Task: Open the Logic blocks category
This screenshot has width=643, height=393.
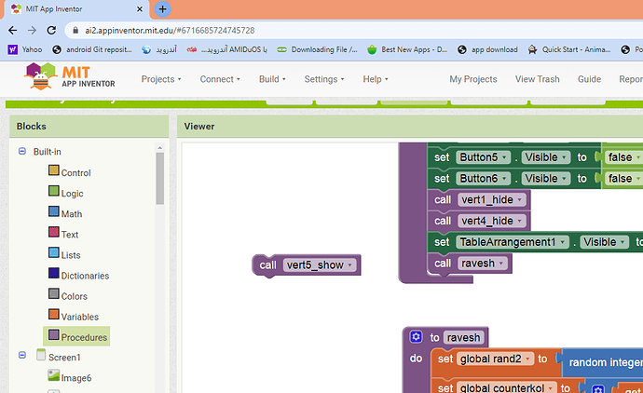Action: coord(71,193)
